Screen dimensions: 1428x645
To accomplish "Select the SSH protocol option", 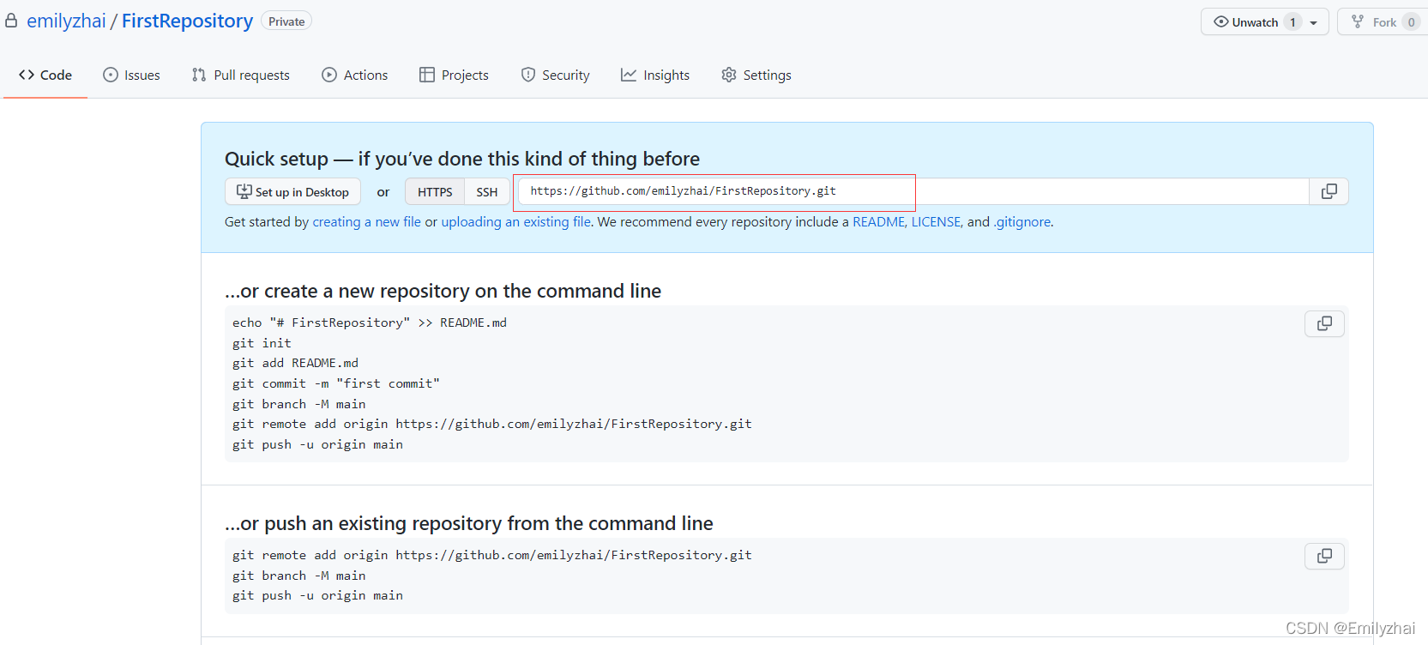I will pyautogui.click(x=487, y=191).
